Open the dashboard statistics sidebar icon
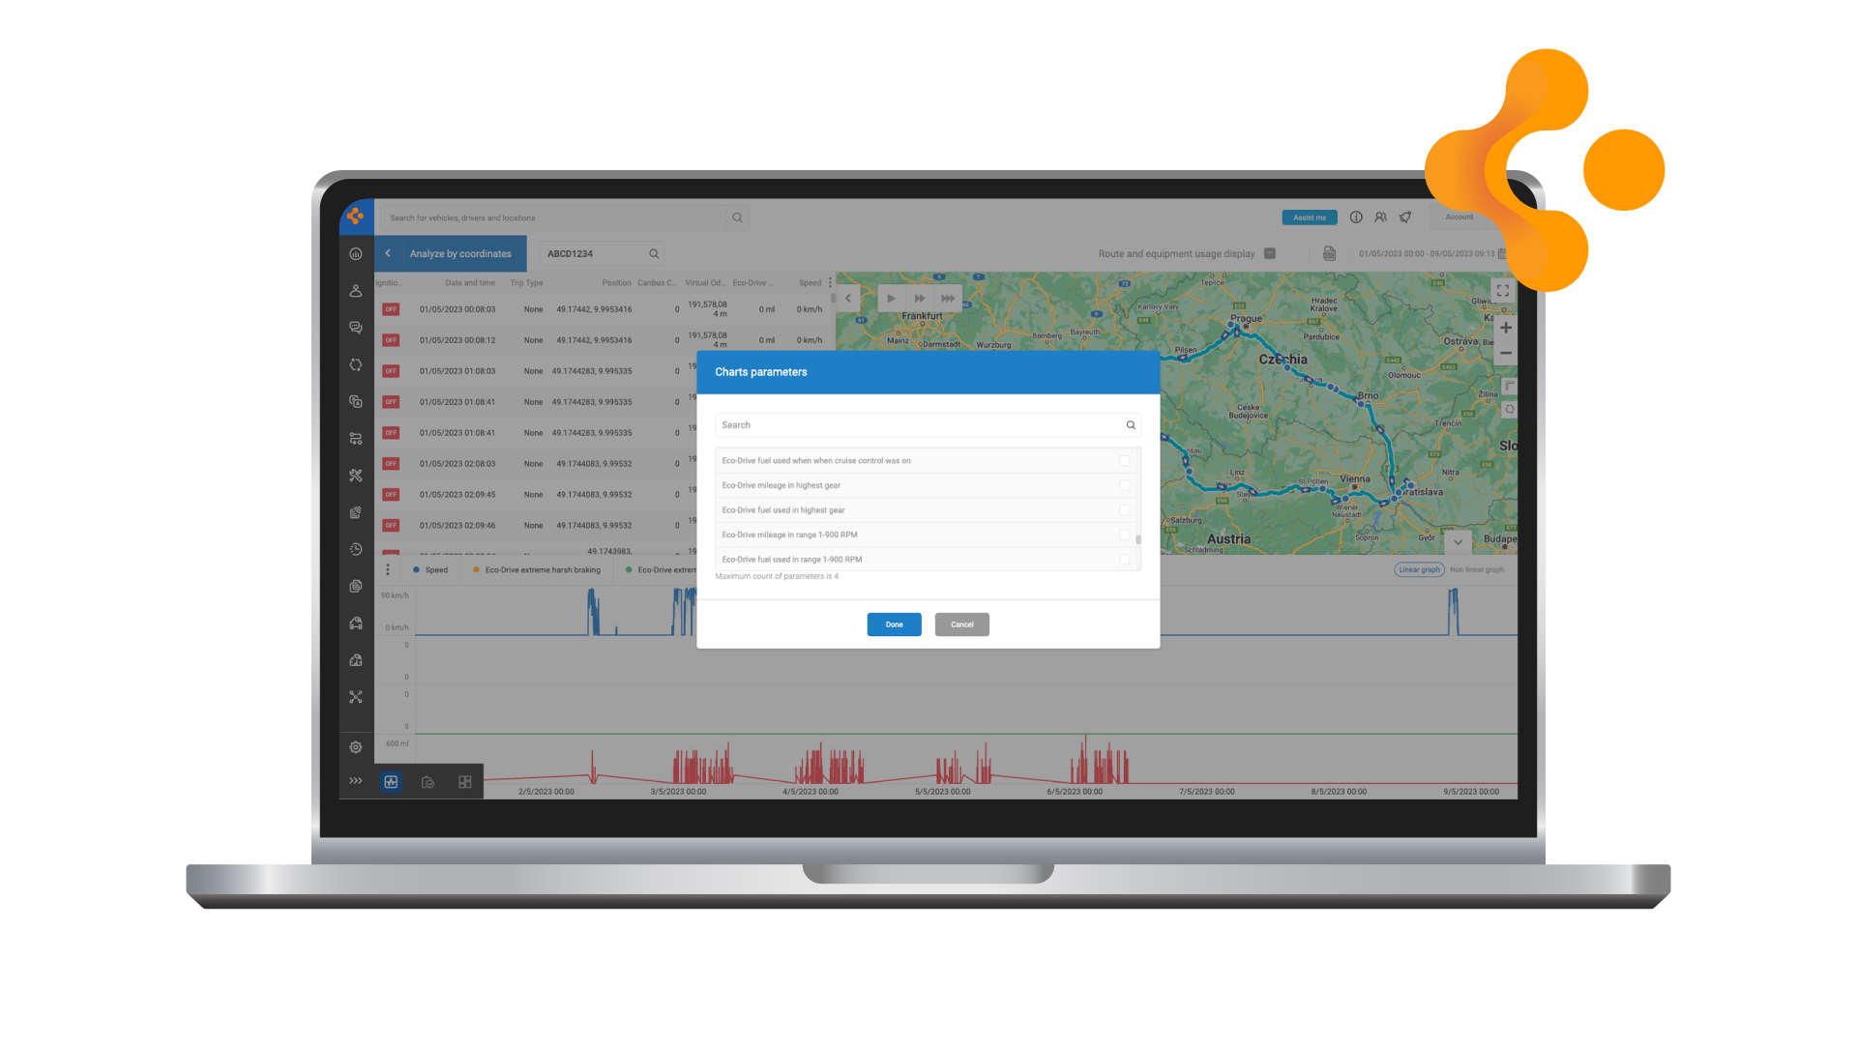The width and height of the screenshot is (1857, 1044). 355,254
